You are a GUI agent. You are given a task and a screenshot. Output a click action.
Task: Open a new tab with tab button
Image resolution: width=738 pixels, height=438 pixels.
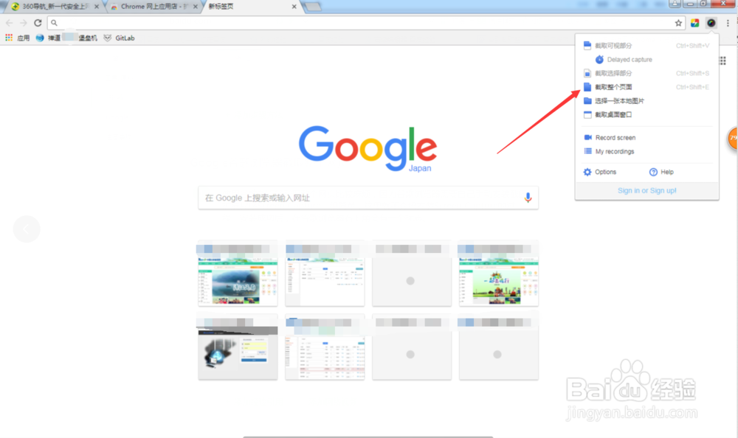[313, 7]
